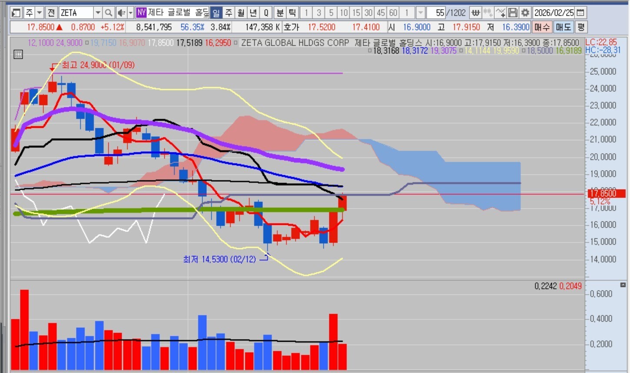Click the HC:-28,31 indicator text
This screenshot has height=373, width=630.
(x=603, y=50)
